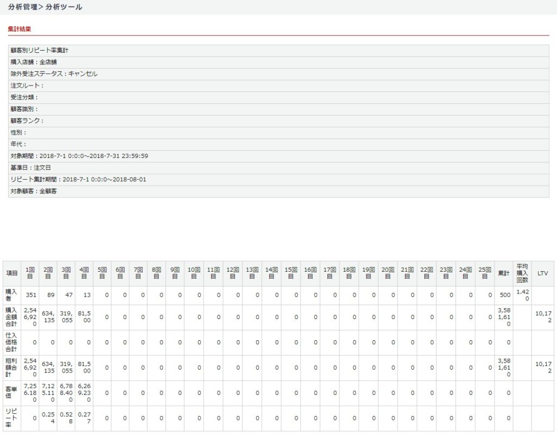This screenshot has height=435, width=557.
Task: Click the 分析管理> 分析ツール breadcrumb
Action: (45, 7)
